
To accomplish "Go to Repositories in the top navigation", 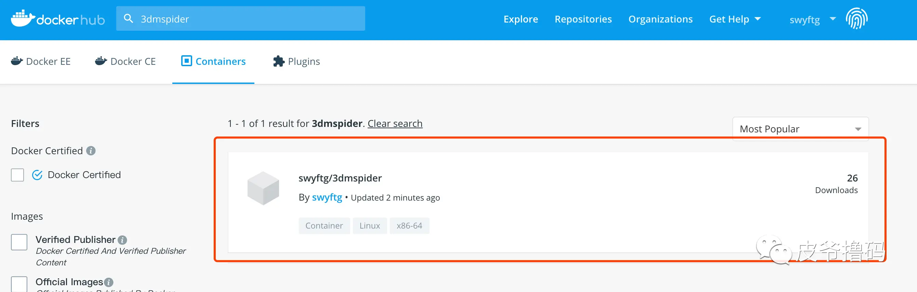I will point(583,19).
